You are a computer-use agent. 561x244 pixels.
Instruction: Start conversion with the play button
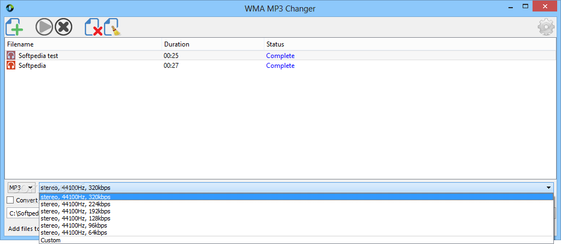tap(44, 27)
